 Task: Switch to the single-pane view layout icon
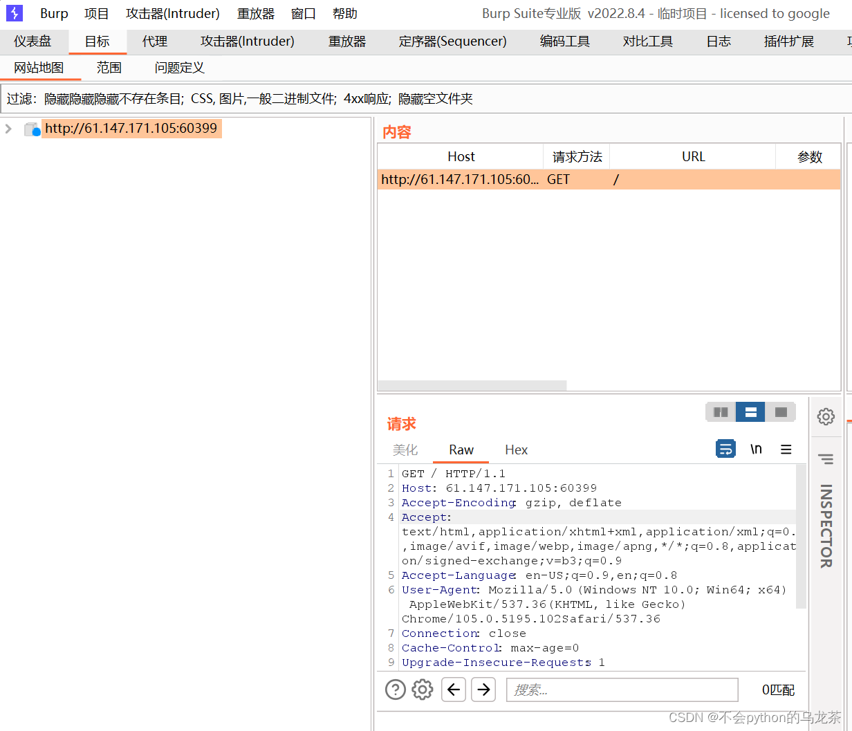click(x=781, y=411)
